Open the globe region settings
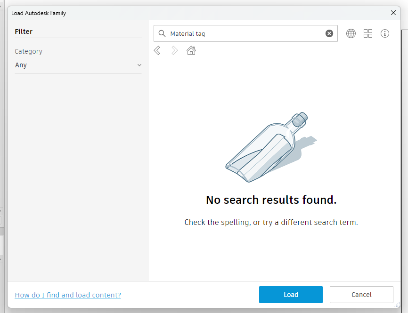This screenshot has height=313, width=408. 351,33
